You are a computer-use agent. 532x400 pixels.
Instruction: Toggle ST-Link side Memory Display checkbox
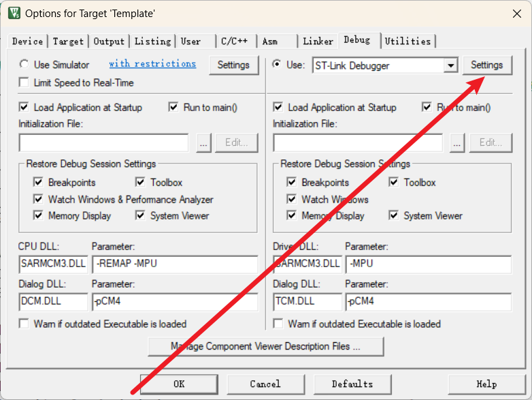click(x=291, y=215)
